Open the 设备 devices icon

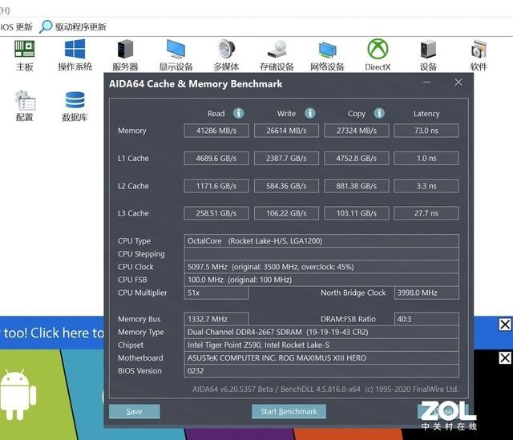[428, 49]
